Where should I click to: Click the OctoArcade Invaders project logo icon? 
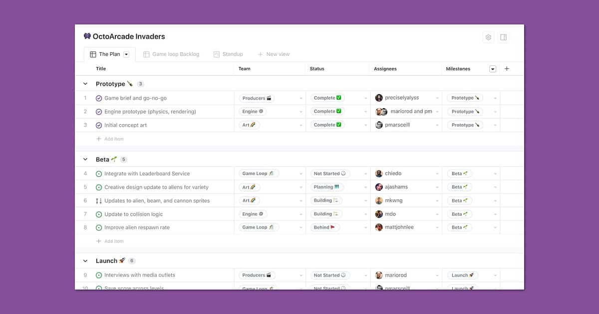[87, 36]
